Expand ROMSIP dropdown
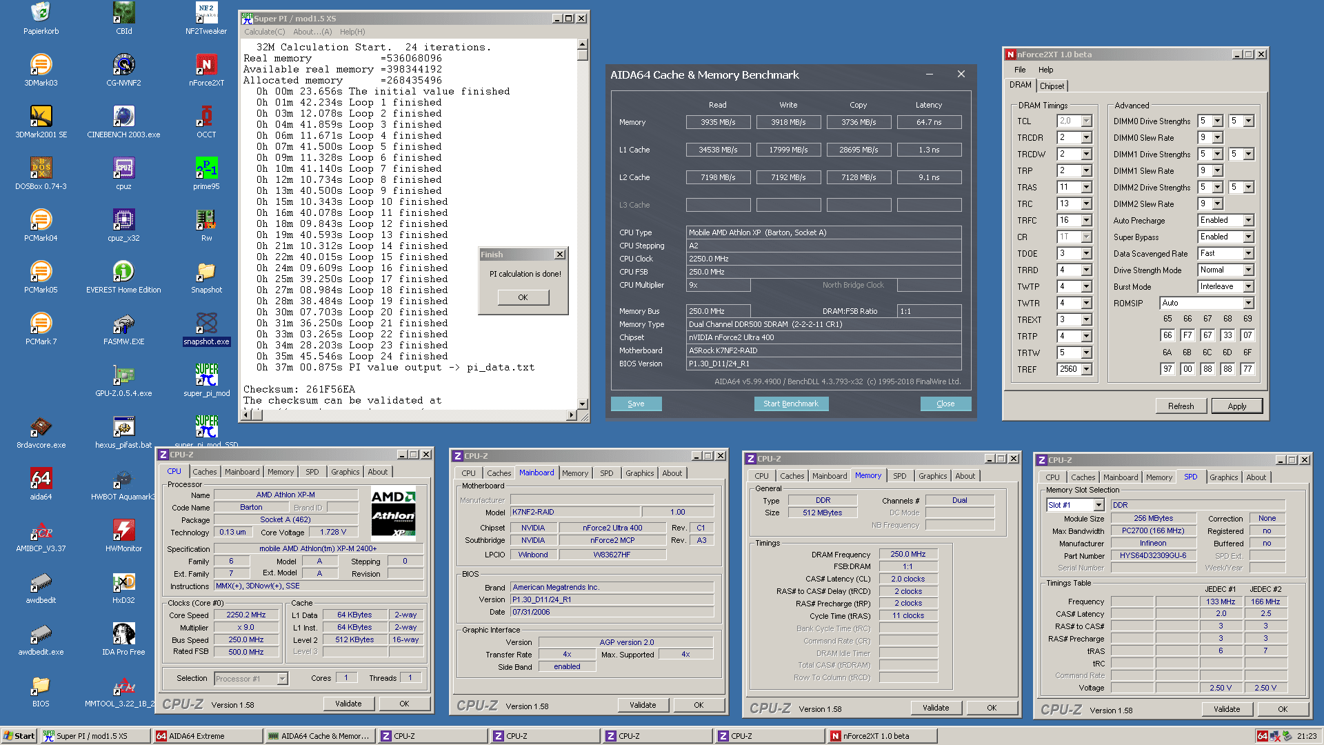 pos(1248,304)
